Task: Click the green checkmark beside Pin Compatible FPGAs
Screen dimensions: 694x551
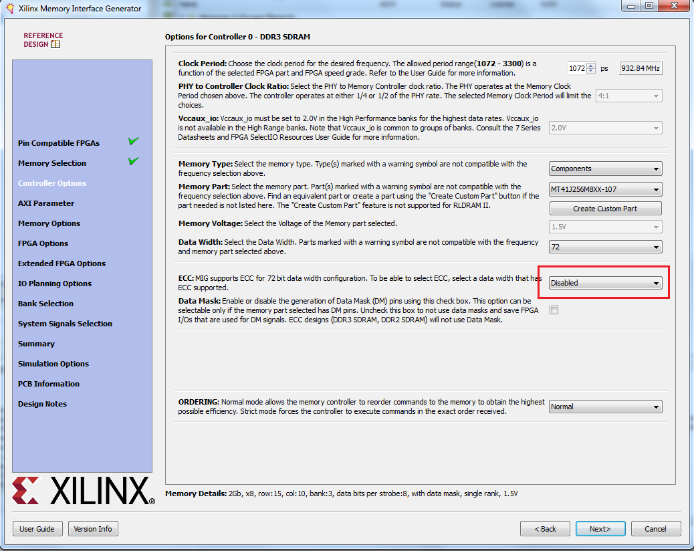Action: tap(134, 141)
